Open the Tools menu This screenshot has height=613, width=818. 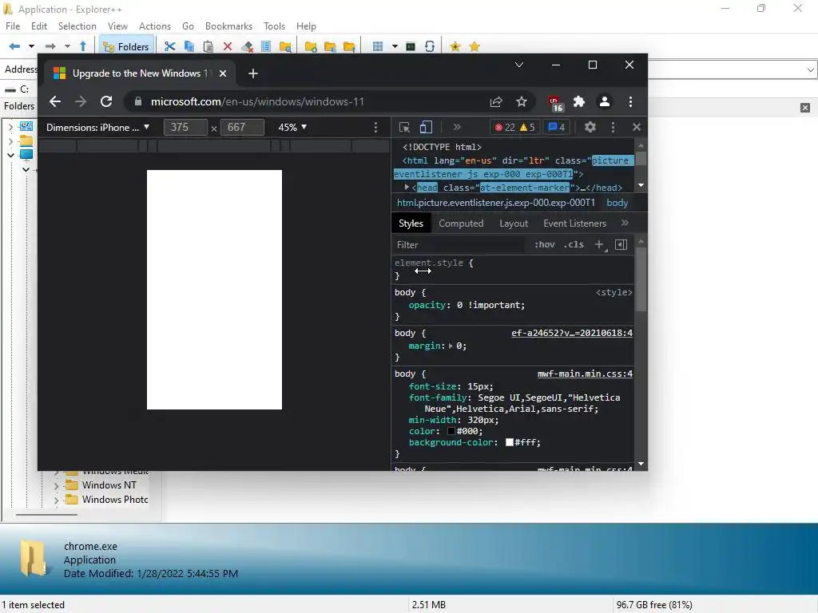pos(275,26)
